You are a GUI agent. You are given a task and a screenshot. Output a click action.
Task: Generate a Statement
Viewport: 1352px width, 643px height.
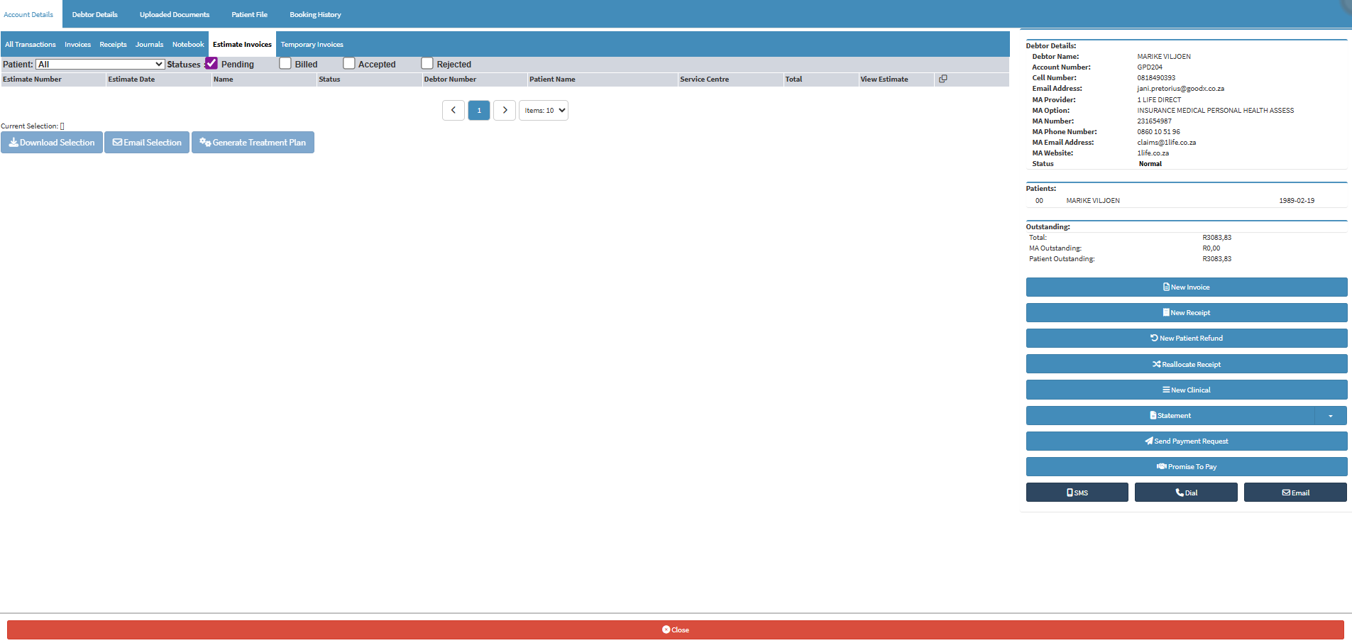tap(1170, 416)
